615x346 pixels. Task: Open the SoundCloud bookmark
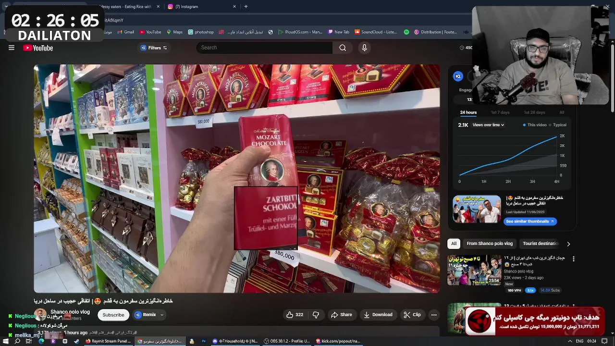click(x=376, y=32)
